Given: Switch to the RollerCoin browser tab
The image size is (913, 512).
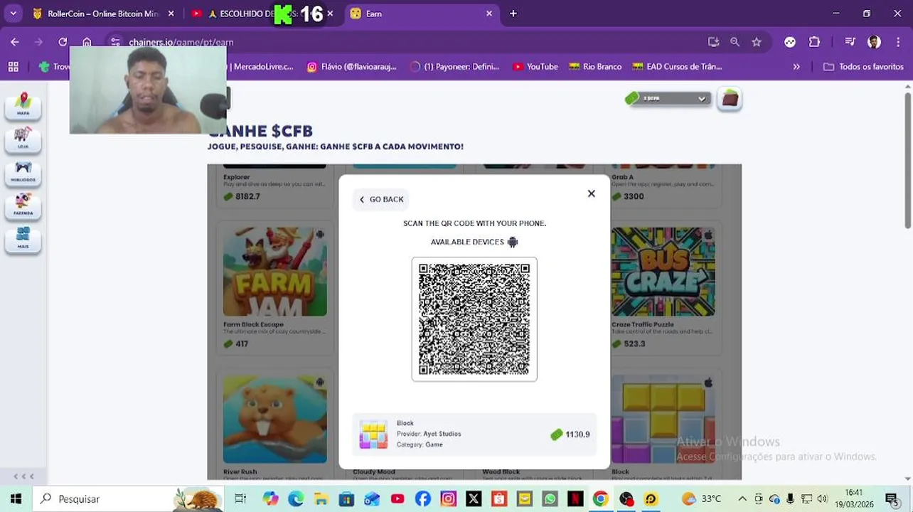Looking at the screenshot, I should (x=103, y=14).
